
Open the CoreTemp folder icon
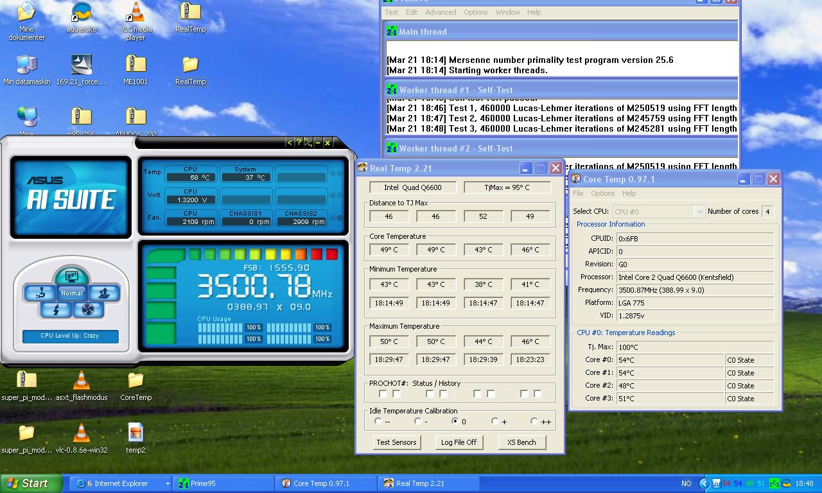click(x=136, y=386)
